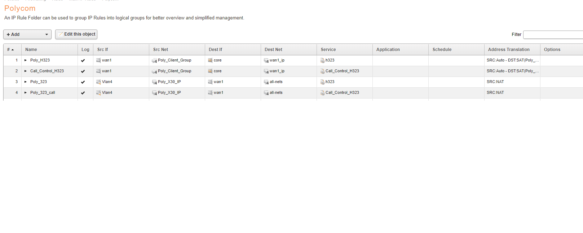Click Call_Control_H323 service icon in Poly_323_call row
Viewport: 583px width, 233px height.
click(322, 93)
